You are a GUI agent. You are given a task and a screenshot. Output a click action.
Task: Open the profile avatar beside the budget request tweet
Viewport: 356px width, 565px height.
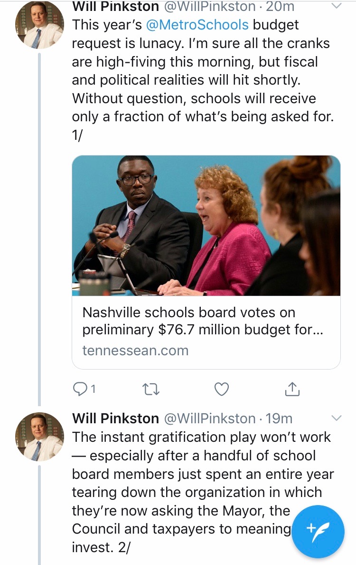40,26
